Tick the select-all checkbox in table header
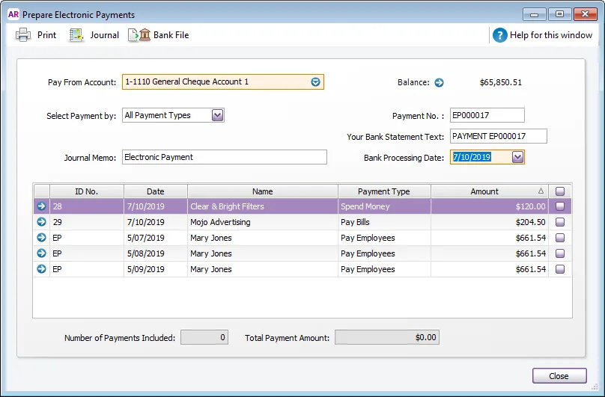This screenshot has height=397, width=605. 560,191
